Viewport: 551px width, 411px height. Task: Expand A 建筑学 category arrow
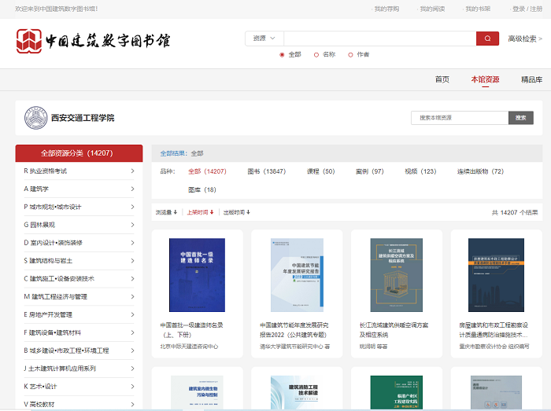pos(132,189)
